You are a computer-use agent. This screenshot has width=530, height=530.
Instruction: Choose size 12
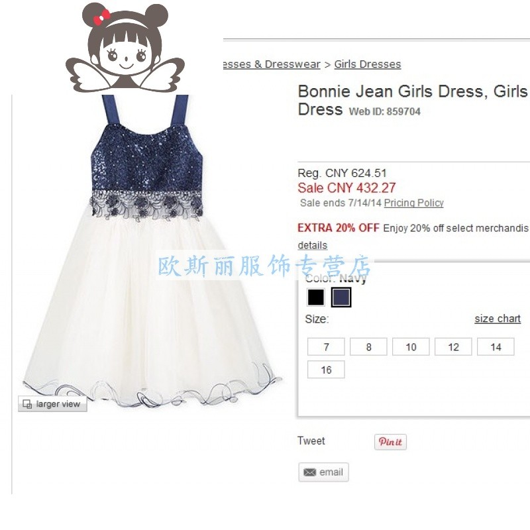(453, 346)
